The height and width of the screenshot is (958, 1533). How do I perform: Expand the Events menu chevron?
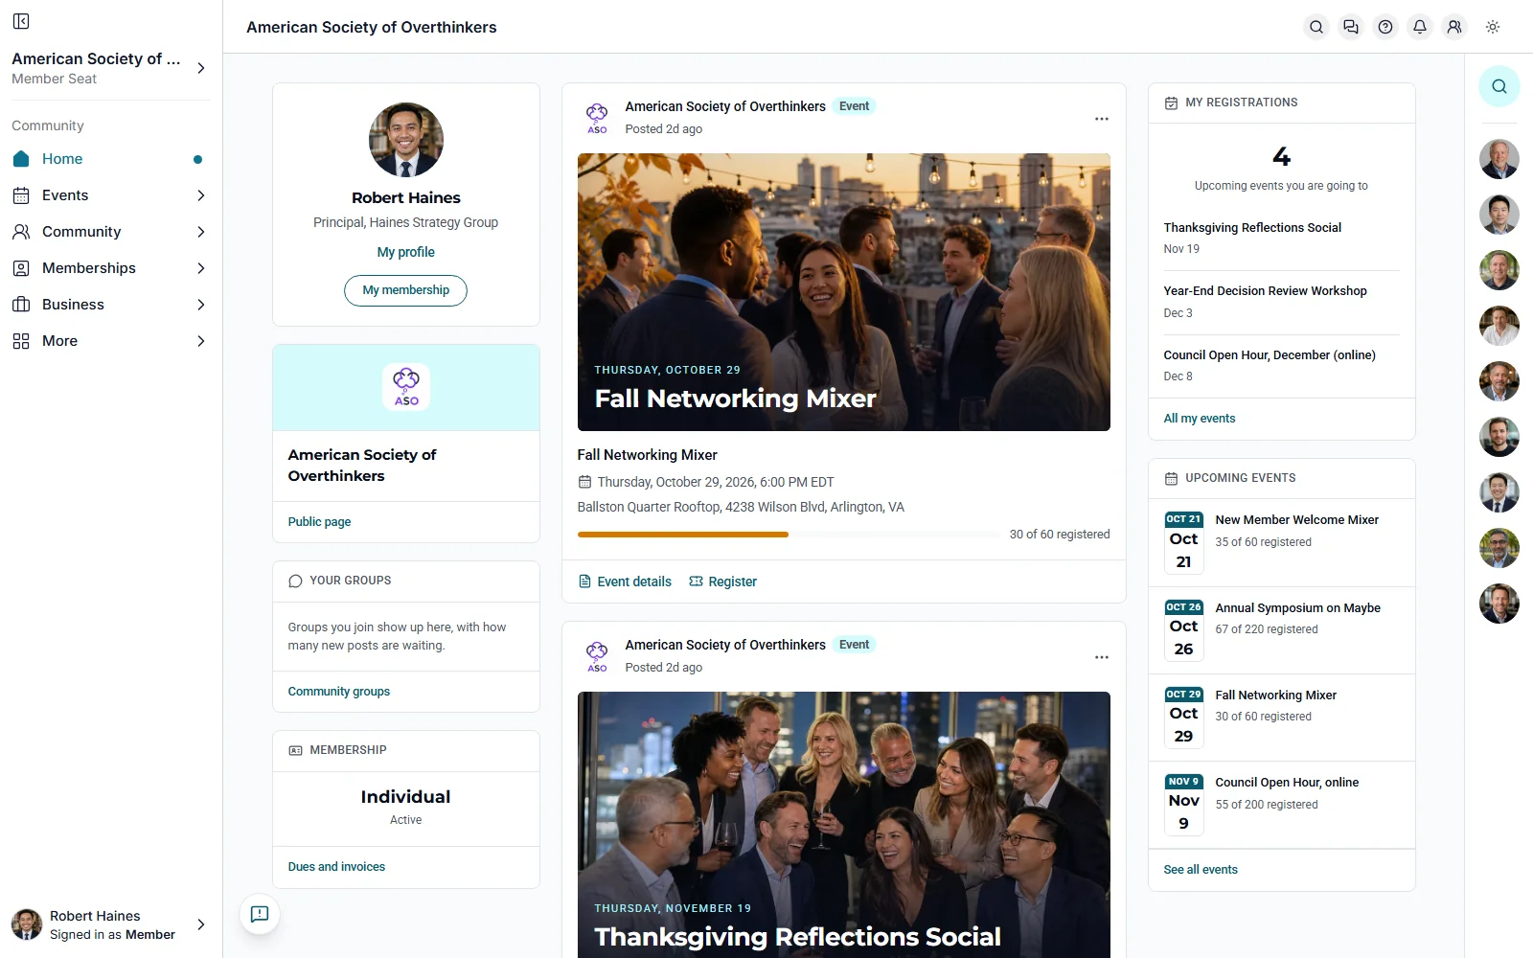pos(201,195)
